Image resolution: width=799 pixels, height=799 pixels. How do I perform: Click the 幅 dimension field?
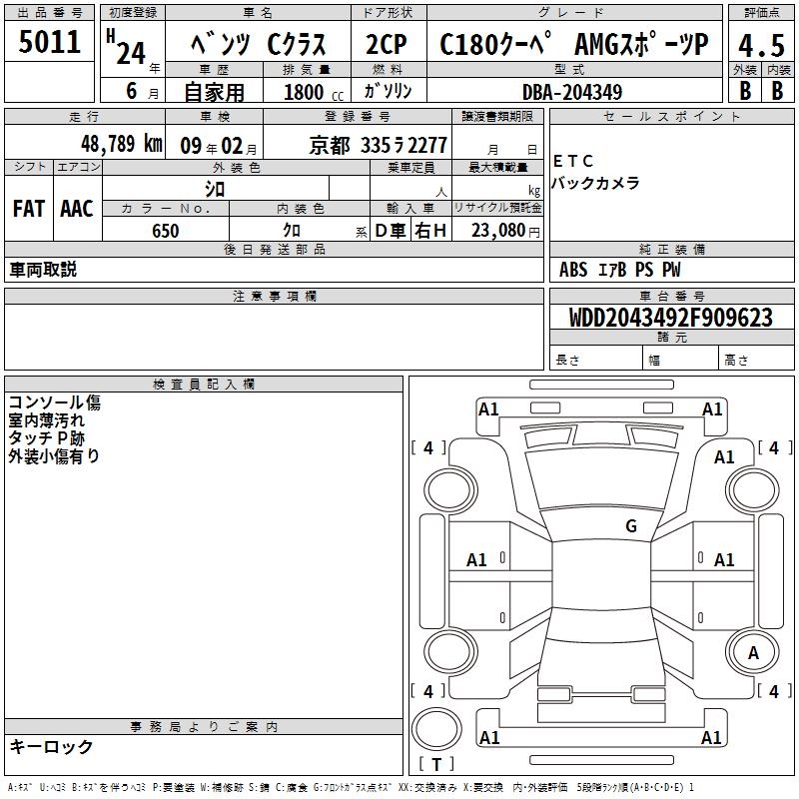tap(681, 360)
